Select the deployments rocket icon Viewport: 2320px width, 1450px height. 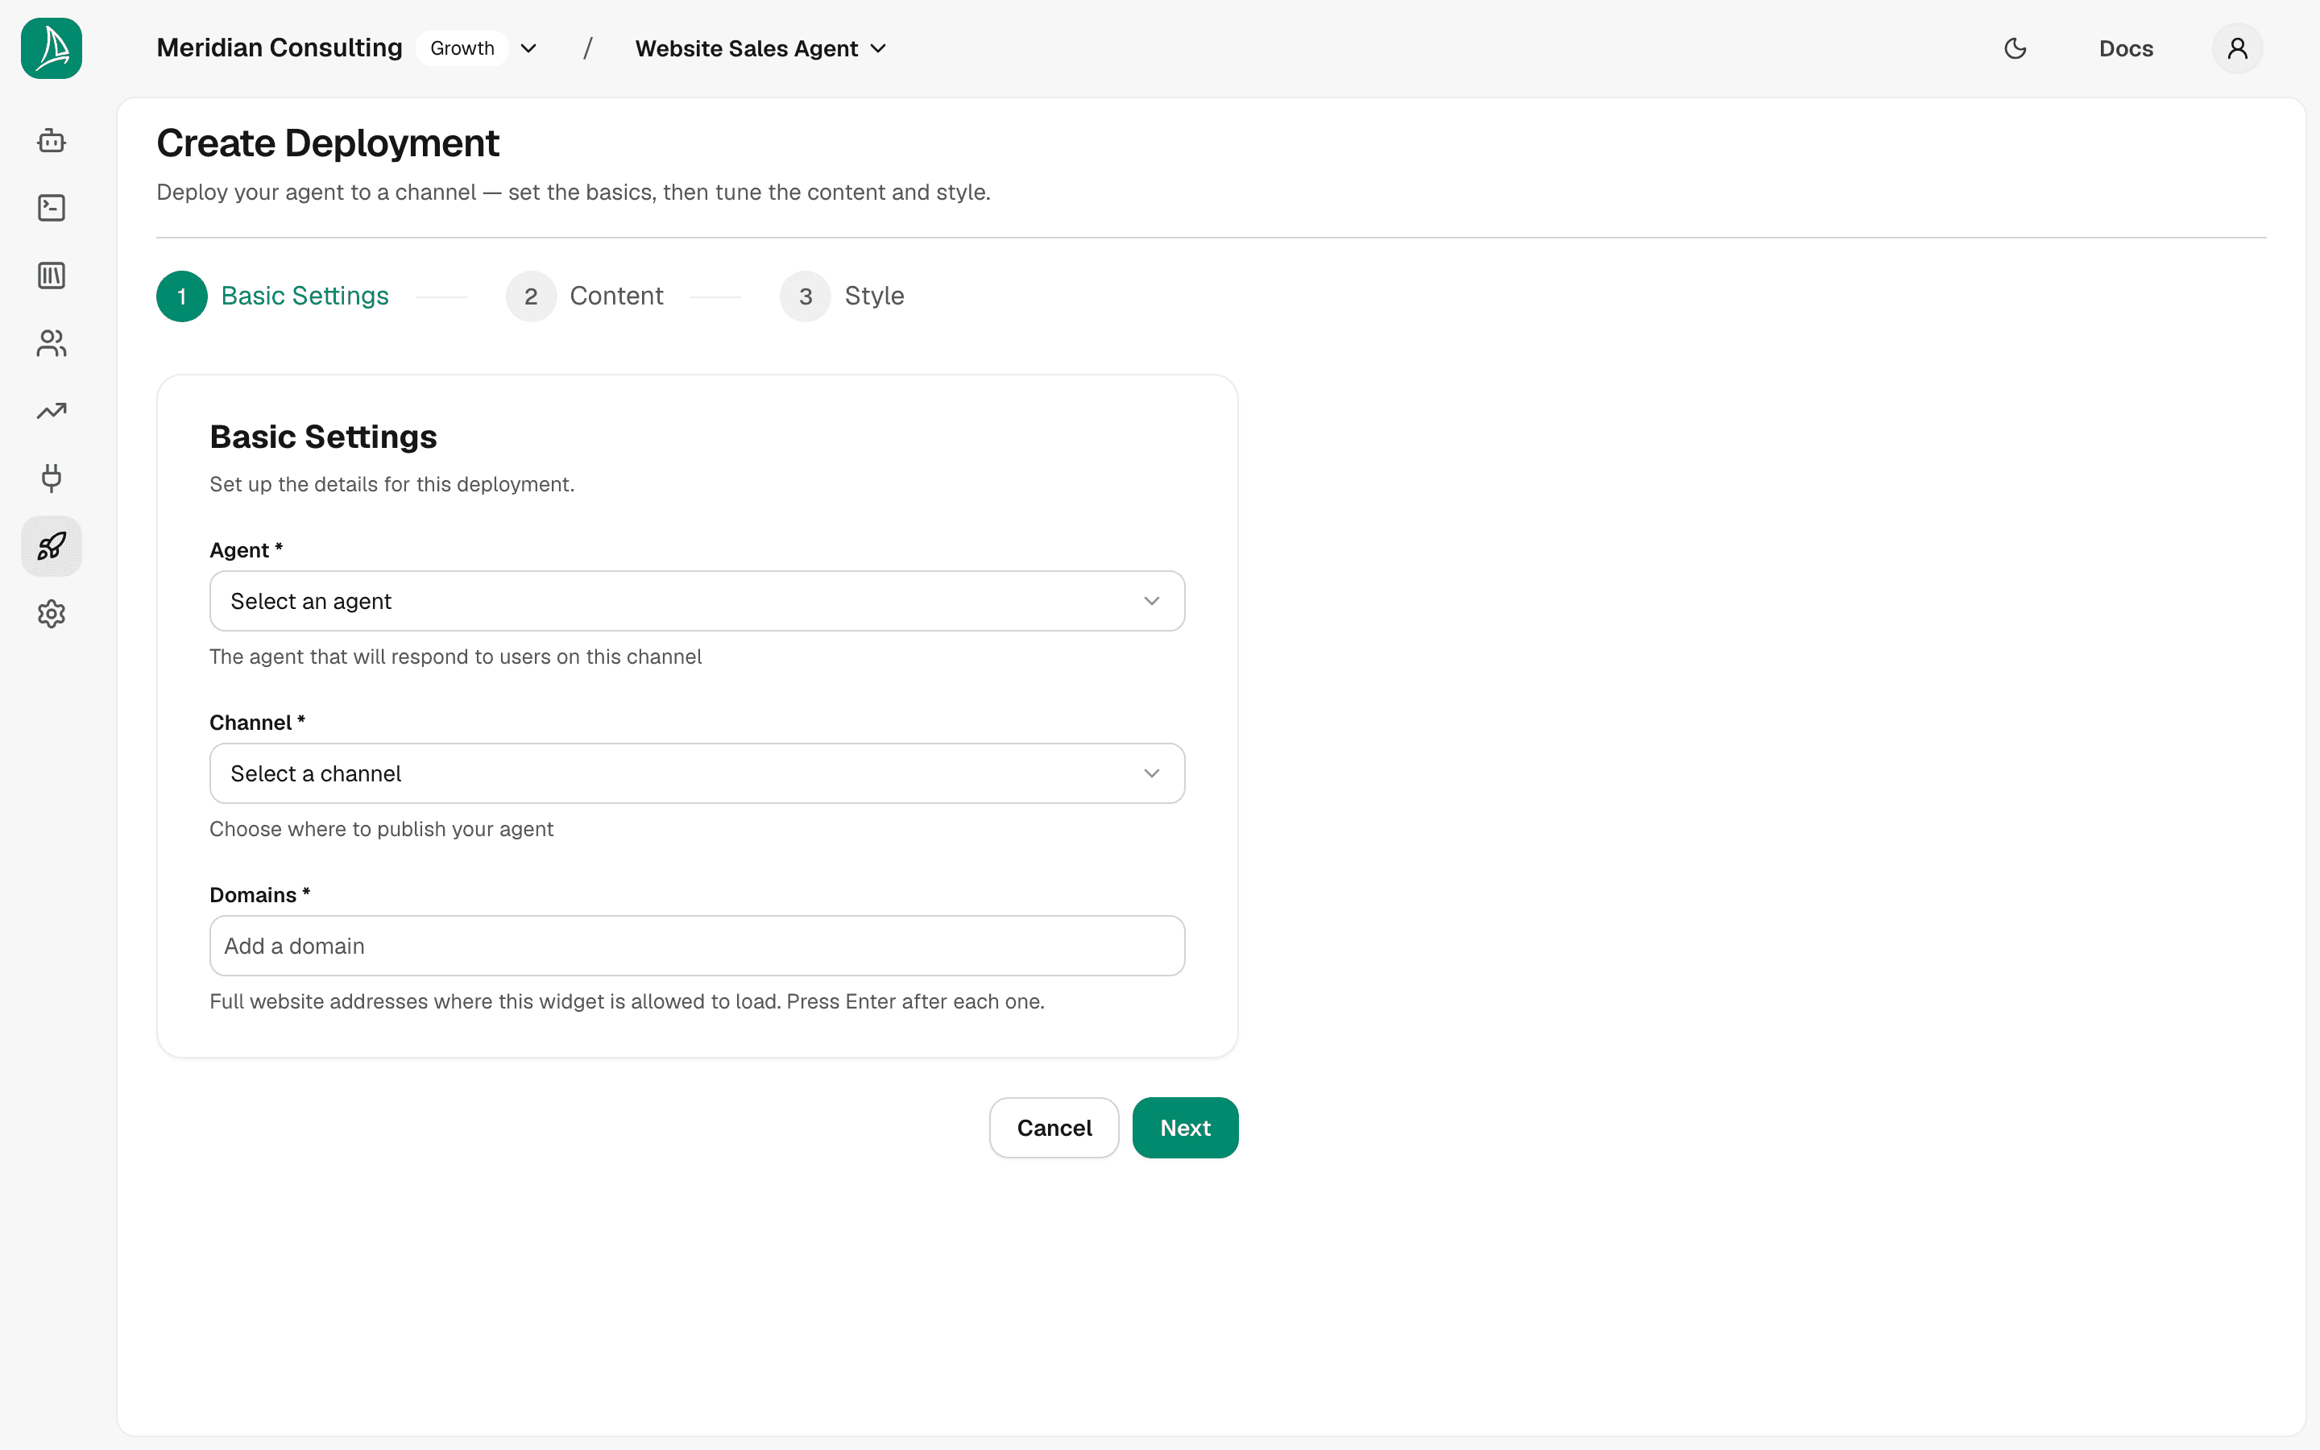point(52,547)
